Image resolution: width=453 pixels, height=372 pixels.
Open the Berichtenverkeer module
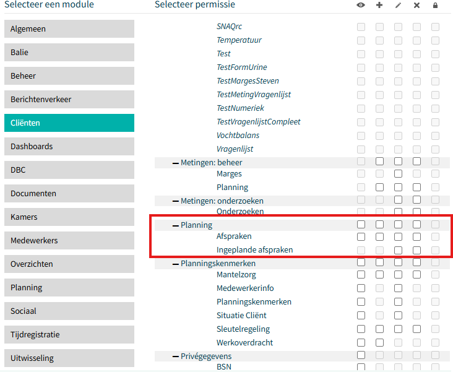click(69, 99)
